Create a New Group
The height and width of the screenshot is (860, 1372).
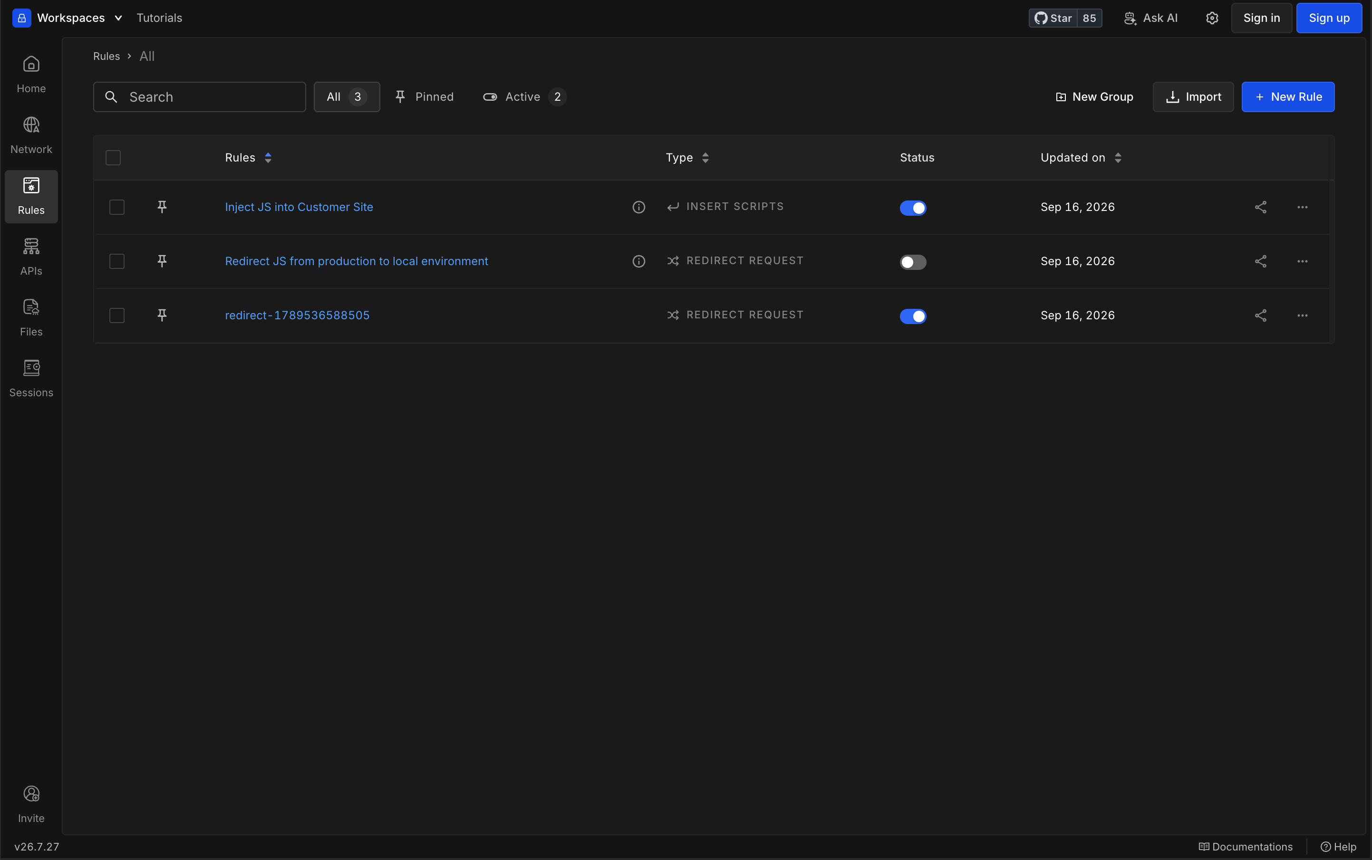coord(1094,97)
